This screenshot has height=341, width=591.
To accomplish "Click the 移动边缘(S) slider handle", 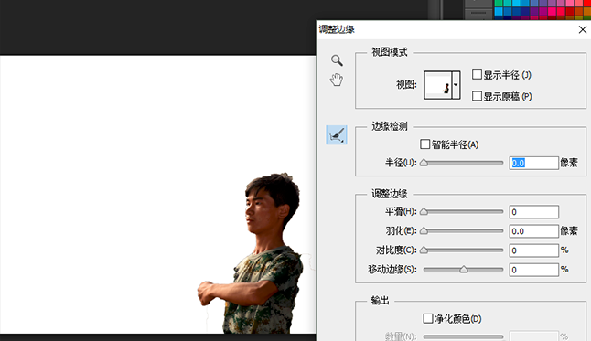I will pyautogui.click(x=464, y=270).
